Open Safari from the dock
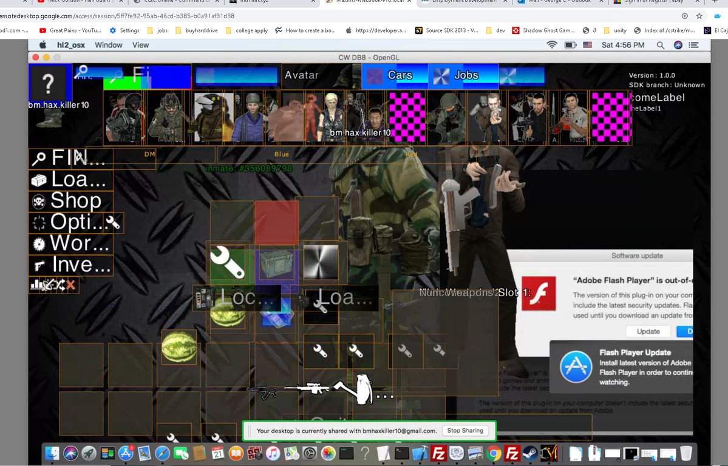 [162, 453]
